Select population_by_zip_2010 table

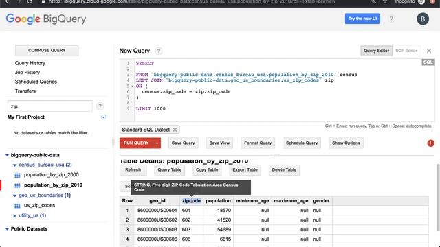[53, 185]
